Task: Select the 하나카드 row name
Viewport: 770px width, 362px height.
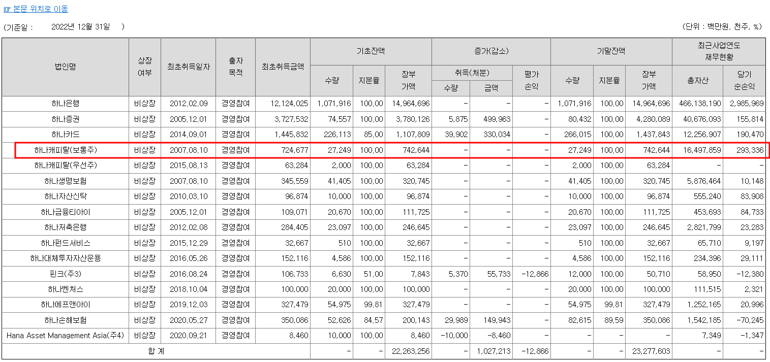Action: [x=65, y=135]
